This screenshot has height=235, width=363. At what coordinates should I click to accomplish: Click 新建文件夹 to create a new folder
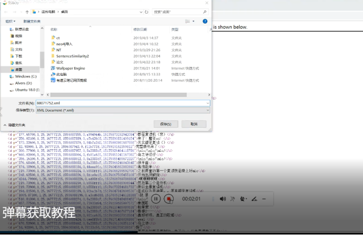(x=32, y=21)
